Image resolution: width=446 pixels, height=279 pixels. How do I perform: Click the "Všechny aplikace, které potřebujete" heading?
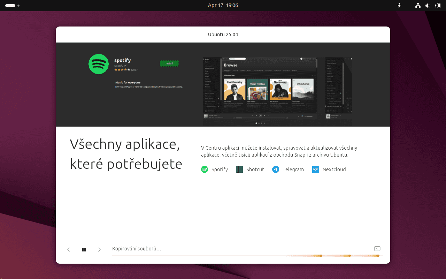126,154
